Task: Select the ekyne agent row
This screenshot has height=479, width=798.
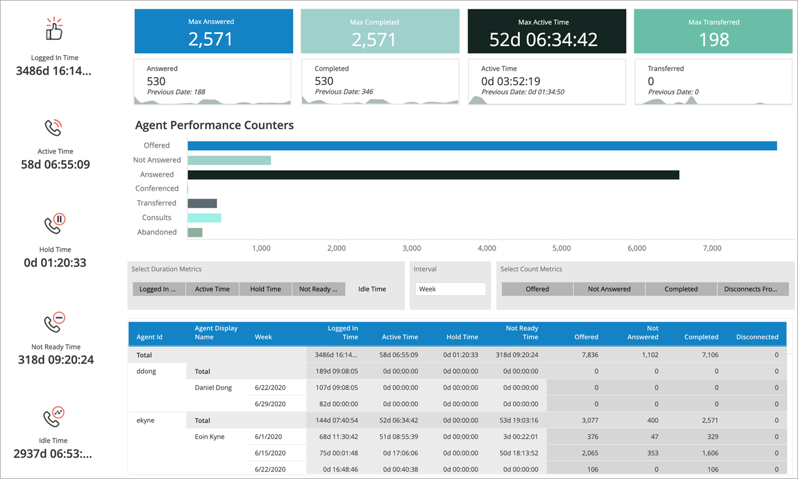Action: point(146,421)
